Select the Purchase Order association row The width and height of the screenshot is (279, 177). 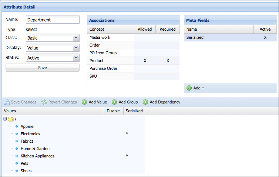tap(134, 68)
